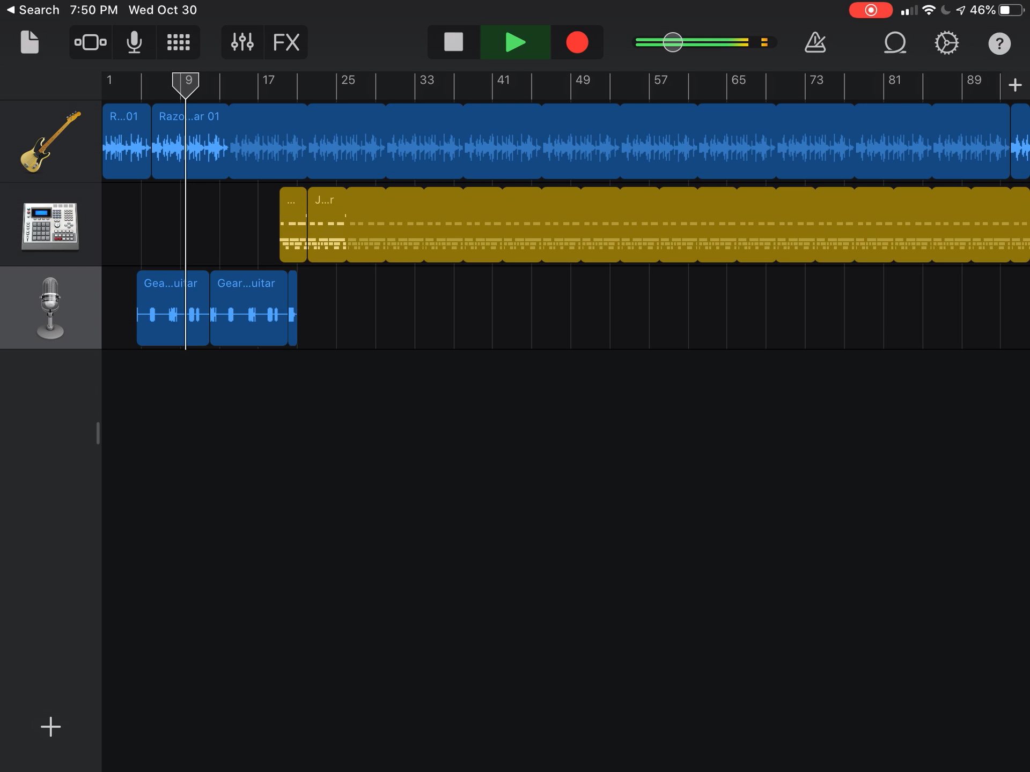This screenshot has width=1030, height=772.
Task: Open My Songs browser document icon
Action: [x=30, y=42]
